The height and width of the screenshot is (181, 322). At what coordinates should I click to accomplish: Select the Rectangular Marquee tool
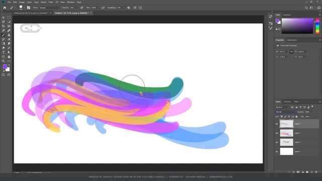coord(9,18)
